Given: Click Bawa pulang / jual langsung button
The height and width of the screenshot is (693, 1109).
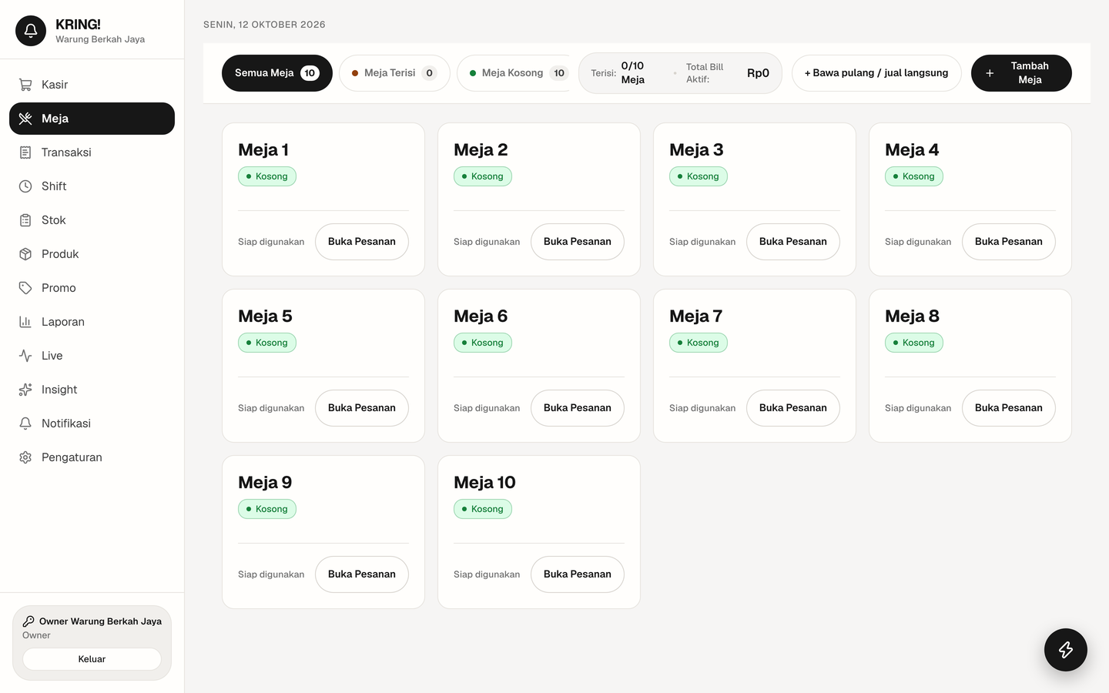Looking at the screenshot, I should pyautogui.click(x=876, y=73).
